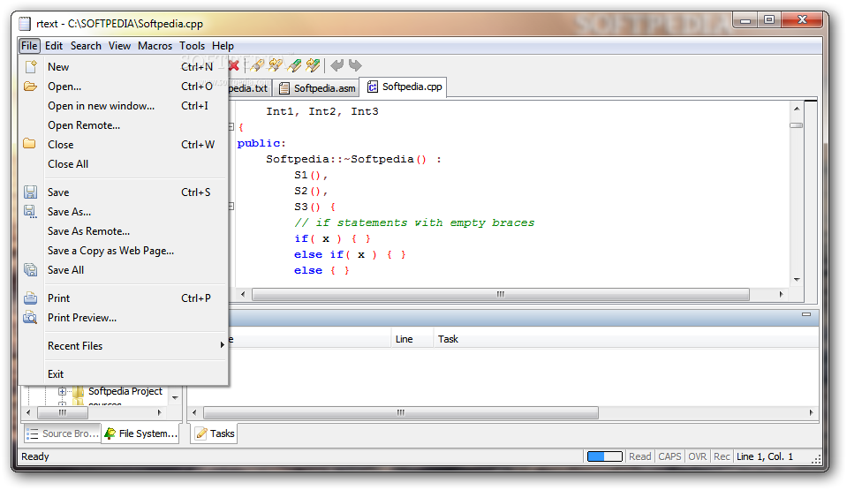Select Open Remote... menu entry
The height and width of the screenshot is (490, 847).
[123, 125]
